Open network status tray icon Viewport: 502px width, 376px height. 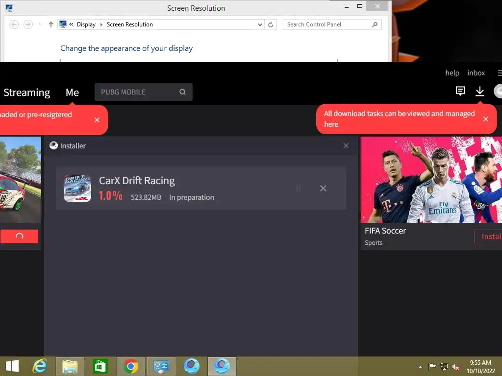444,366
